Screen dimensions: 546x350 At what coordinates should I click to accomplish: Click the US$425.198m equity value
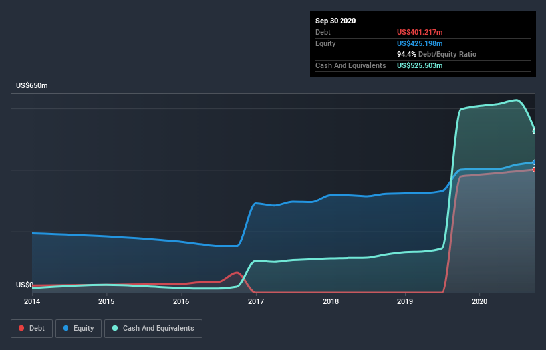click(x=420, y=43)
